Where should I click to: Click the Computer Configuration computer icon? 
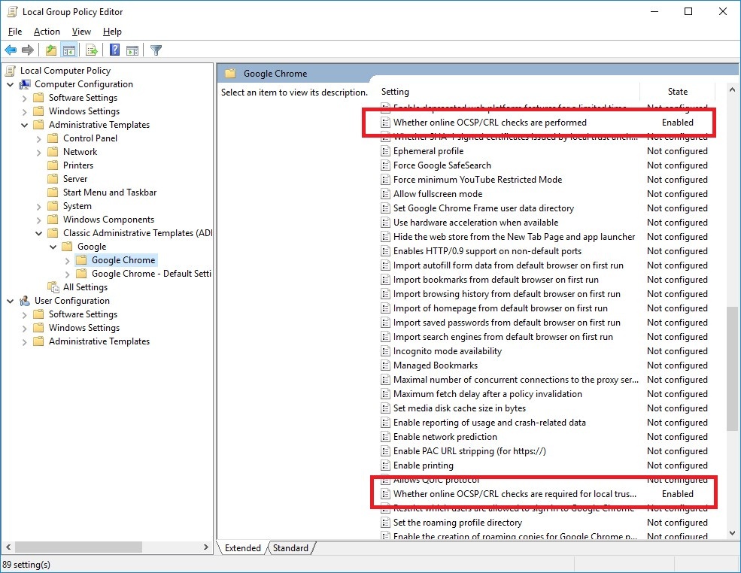coord(25,84)
